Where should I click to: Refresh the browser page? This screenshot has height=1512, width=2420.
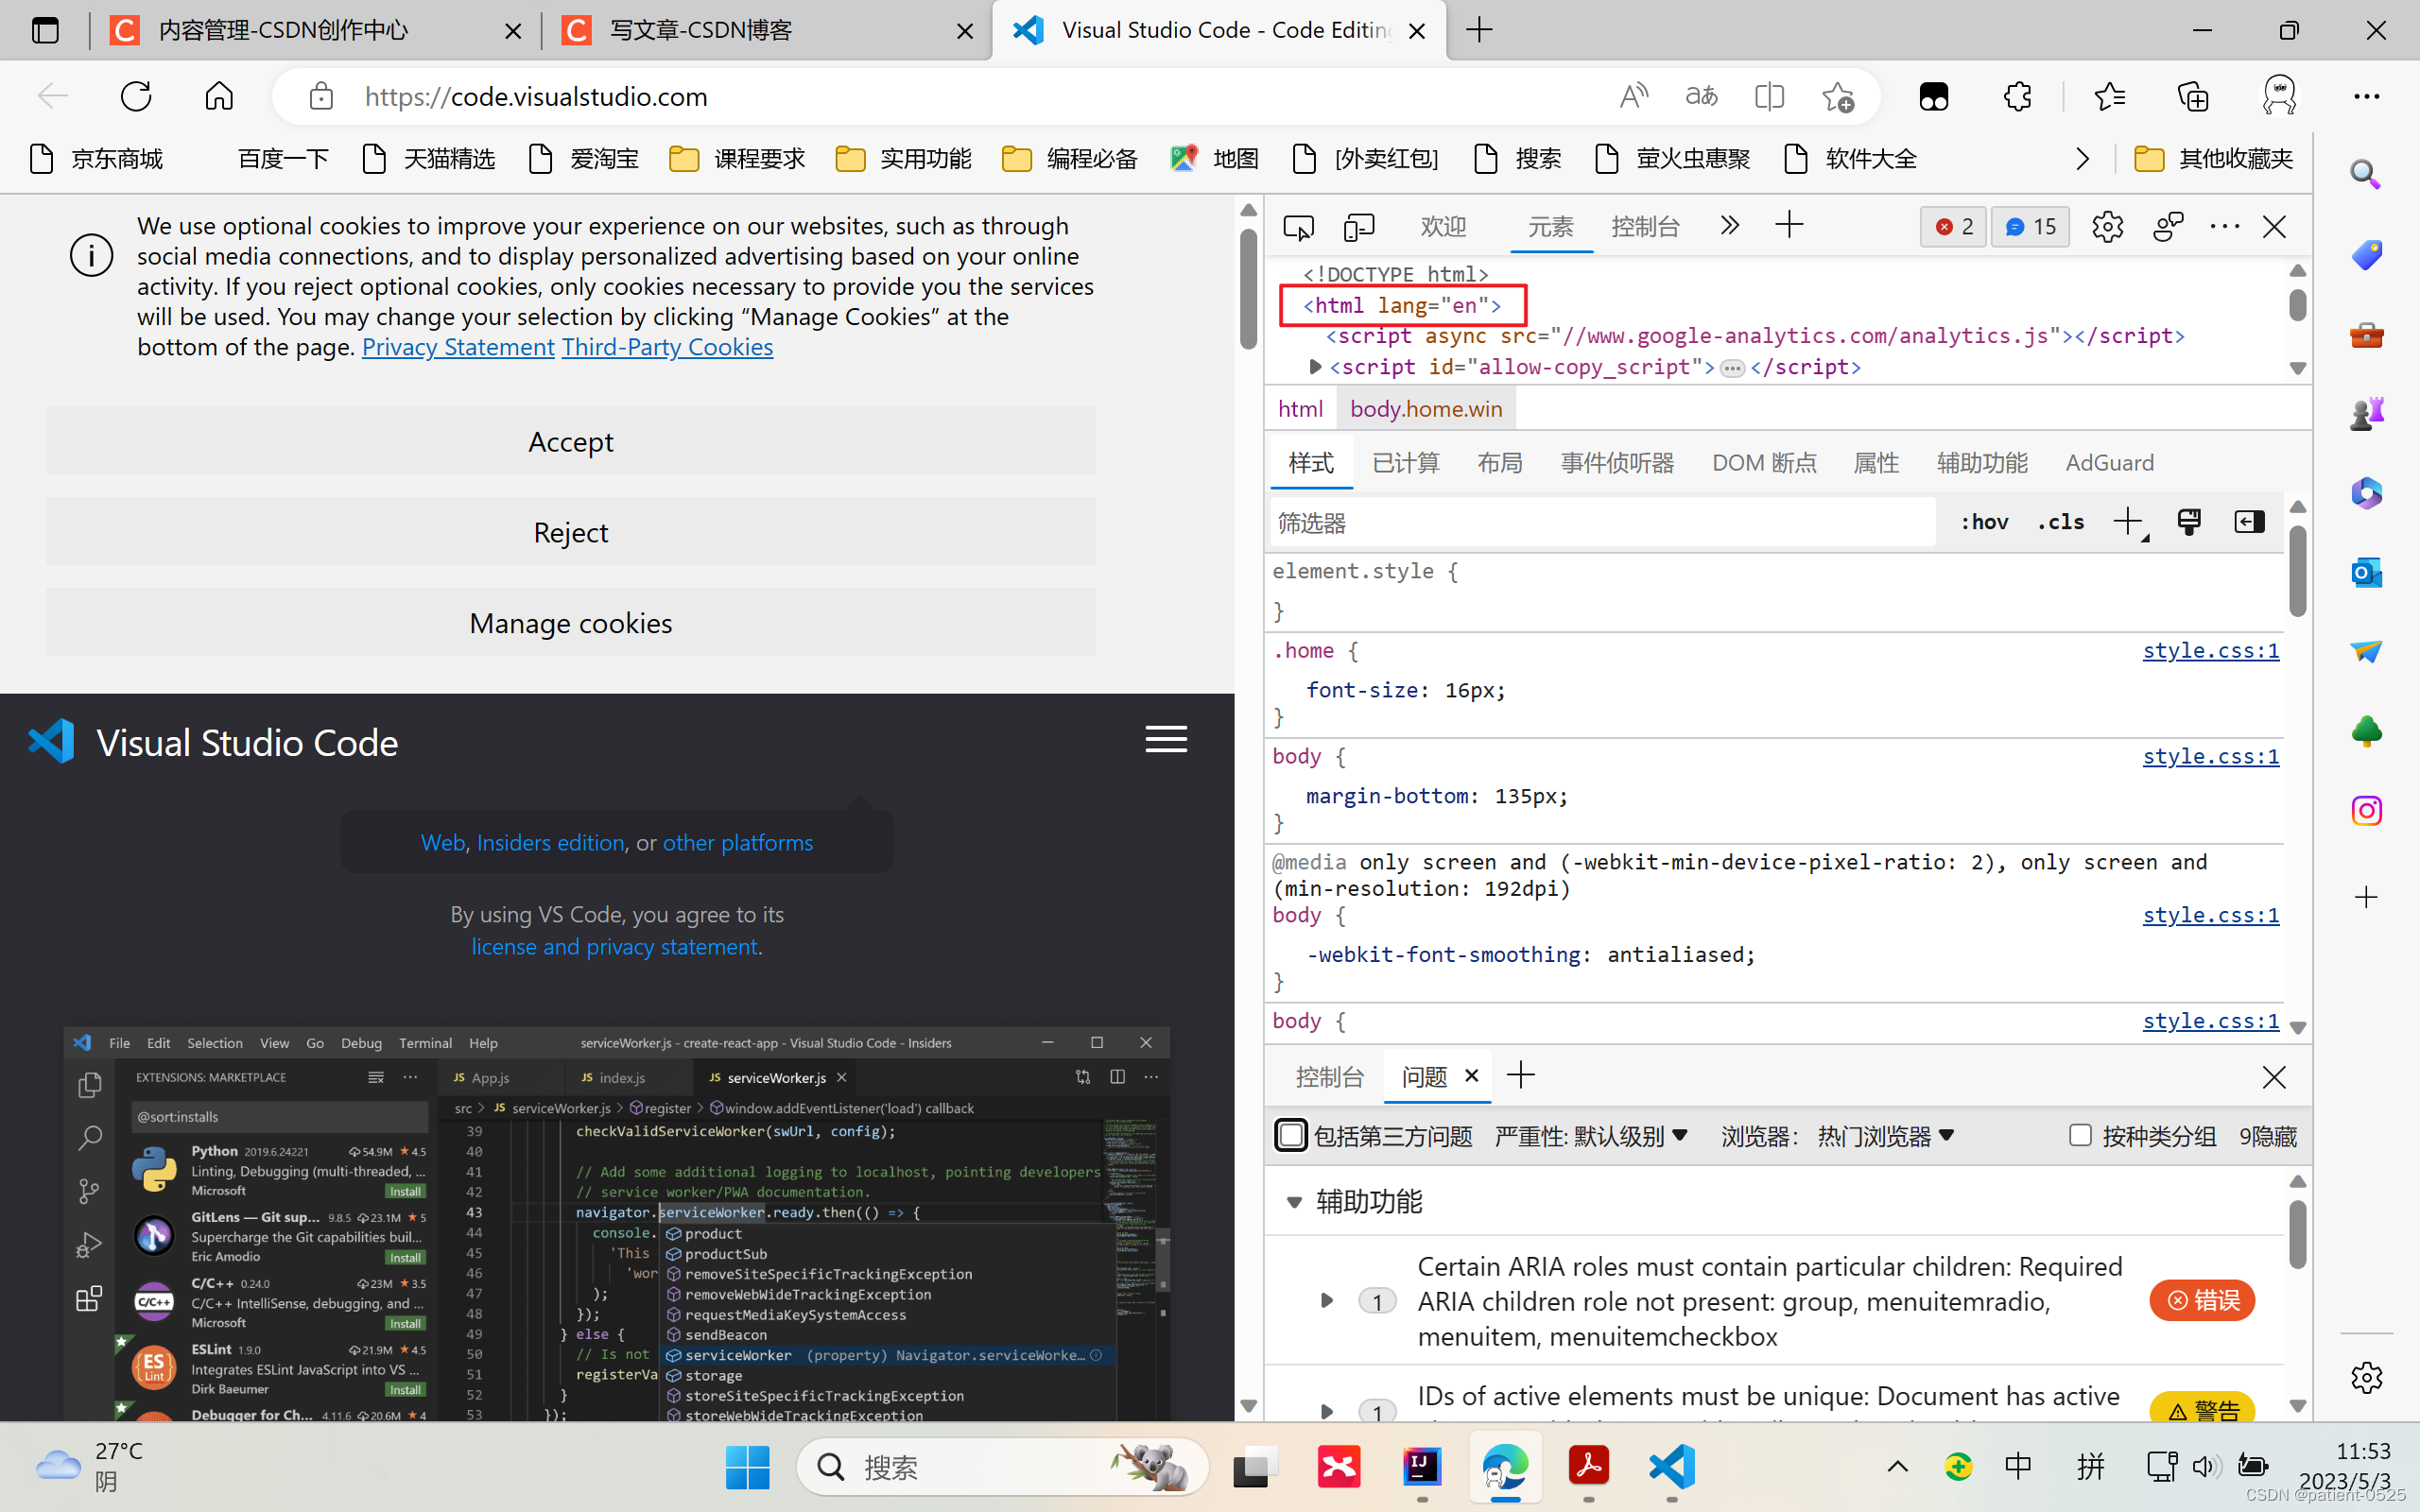[x=136, y=96]
